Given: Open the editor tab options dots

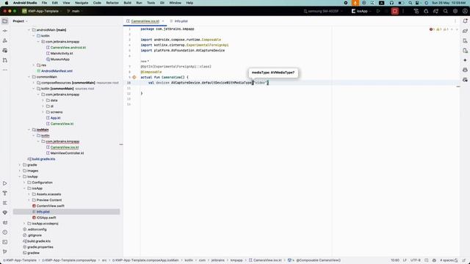Looking at the screenshot, I should coord(455,21).
